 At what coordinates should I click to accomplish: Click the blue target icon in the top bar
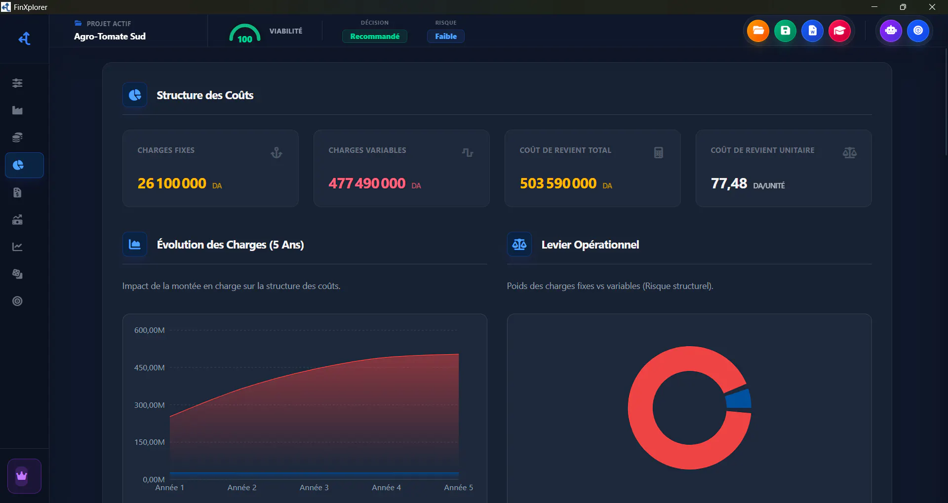918,31
